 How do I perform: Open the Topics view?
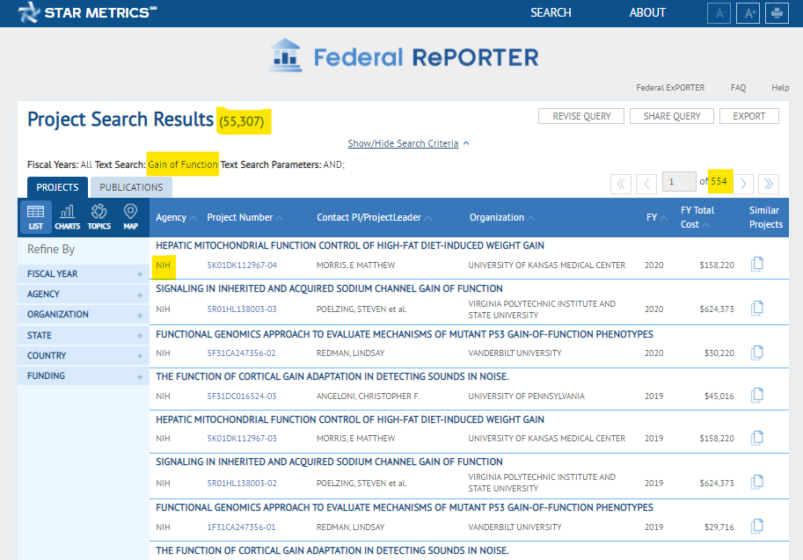tap(99, 217)
